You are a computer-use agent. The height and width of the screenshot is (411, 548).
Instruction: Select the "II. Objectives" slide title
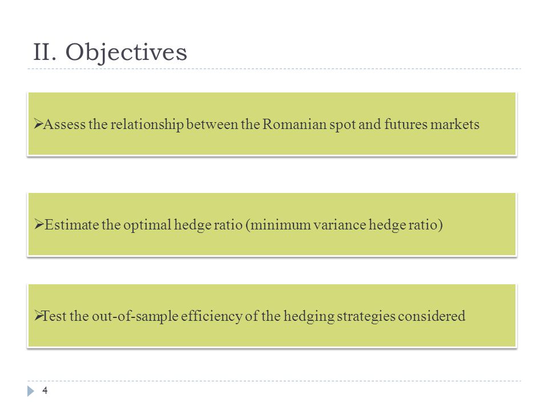pos(110,52)
